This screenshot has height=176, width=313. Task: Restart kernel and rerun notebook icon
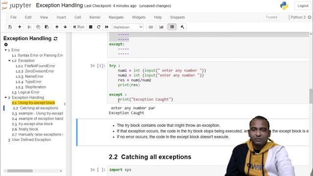pyautogui.click(x=107, y=27)
